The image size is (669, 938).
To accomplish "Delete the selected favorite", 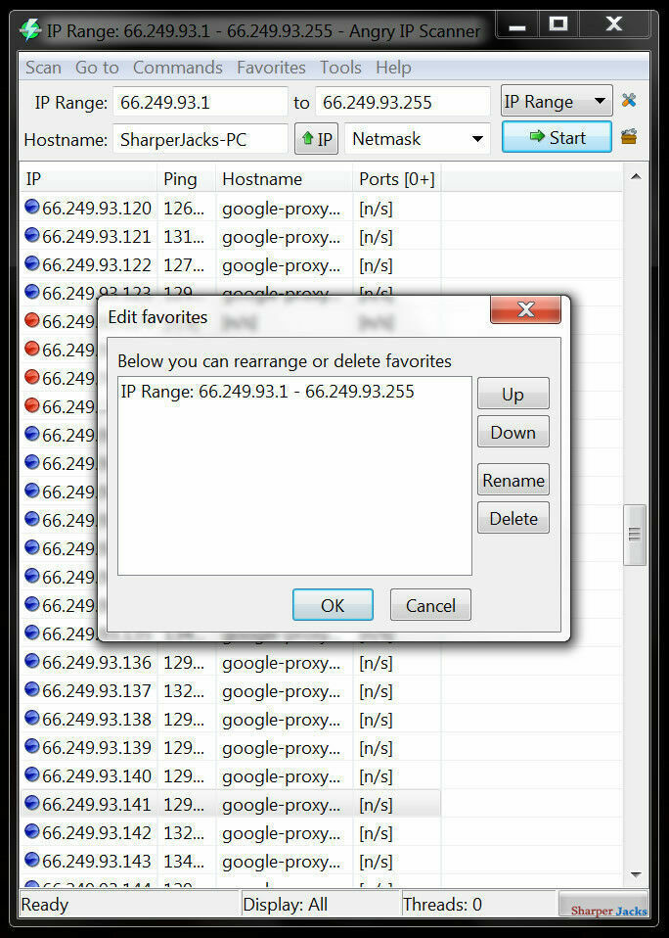I will coord(513,518).
